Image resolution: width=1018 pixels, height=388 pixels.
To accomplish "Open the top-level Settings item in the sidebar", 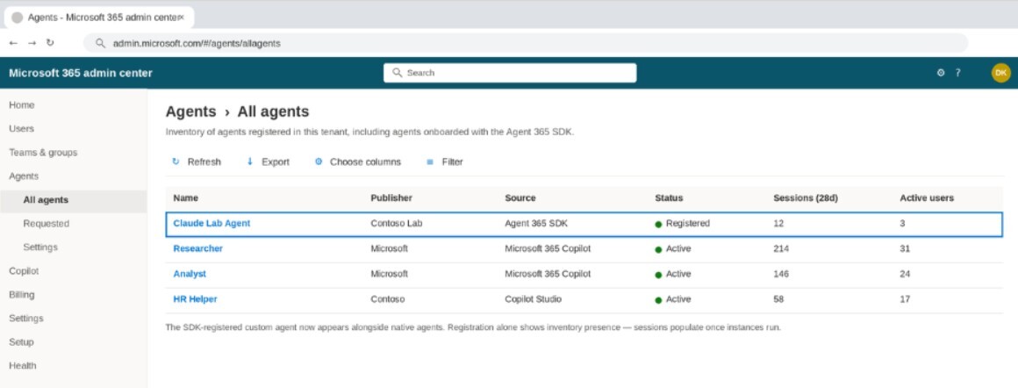I will click(26, 319).
